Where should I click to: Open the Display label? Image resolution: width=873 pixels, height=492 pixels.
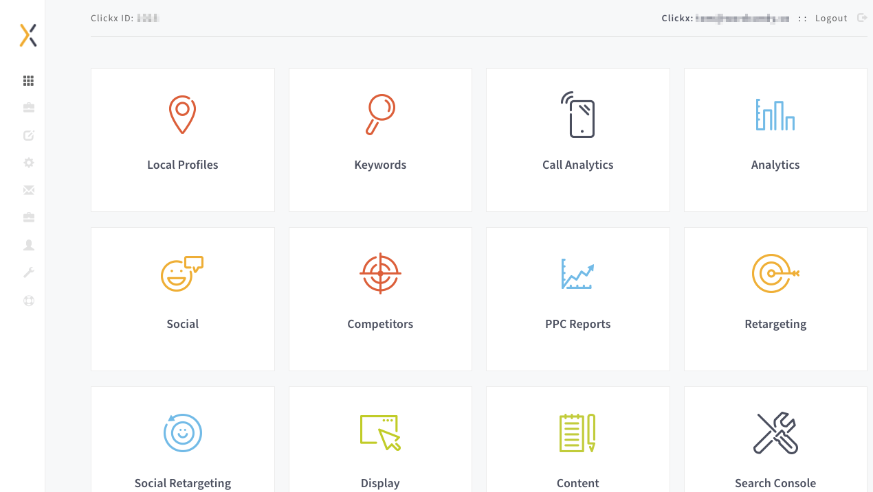click(x=380, y=483)
